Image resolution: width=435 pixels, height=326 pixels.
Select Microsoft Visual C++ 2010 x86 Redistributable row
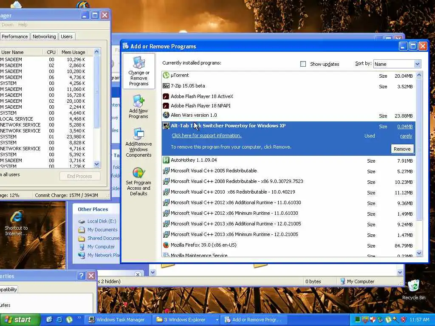[288, 192]
